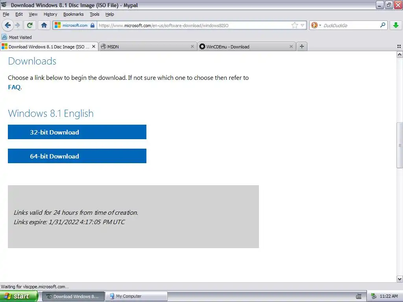Open the History menu
The image size is (403, 302).
point(50,14)
